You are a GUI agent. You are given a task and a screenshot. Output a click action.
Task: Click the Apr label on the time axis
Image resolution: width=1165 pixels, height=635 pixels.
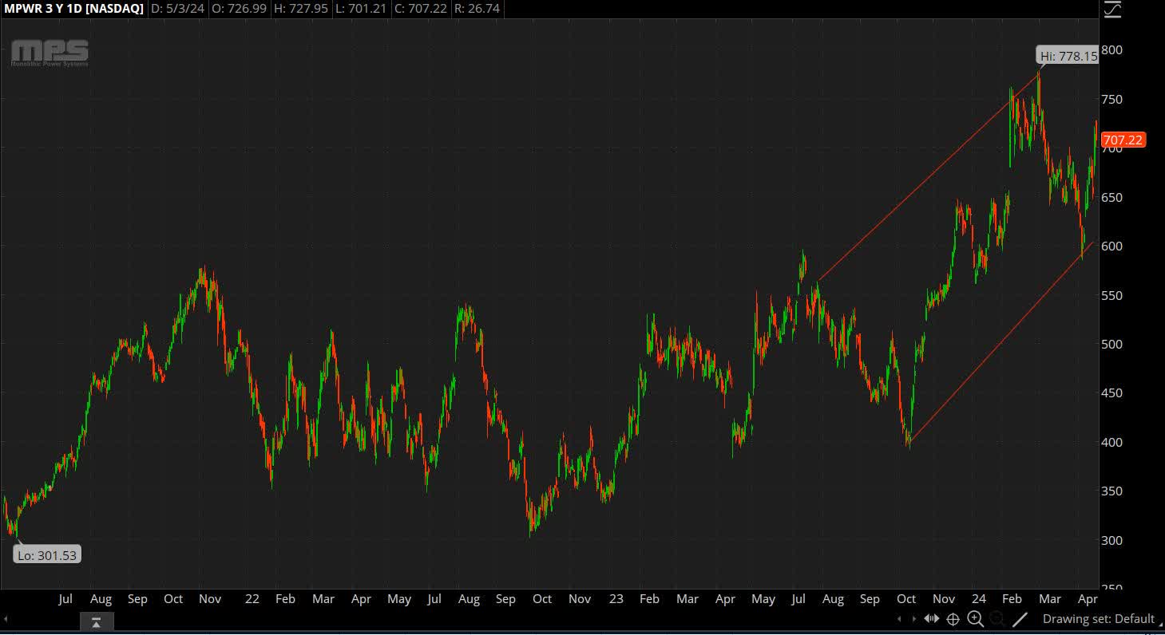click(x=1087, y=599)
